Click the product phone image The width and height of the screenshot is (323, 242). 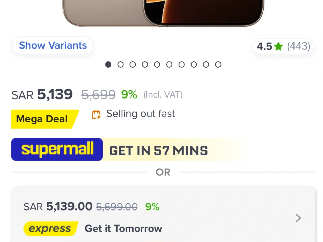click(x=163, y=13)
